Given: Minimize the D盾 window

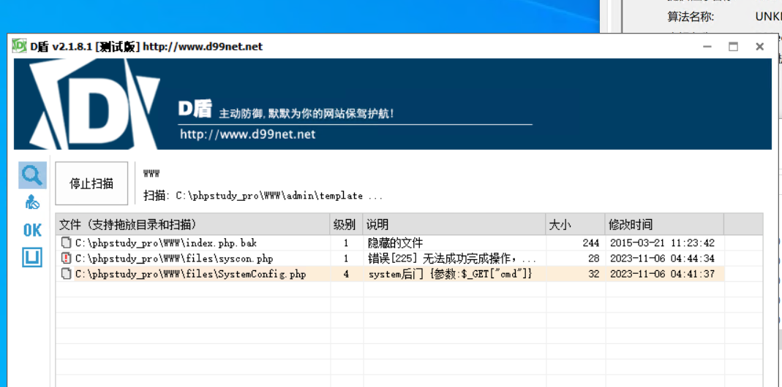Looking at the screenshot, I should (707, 46).
